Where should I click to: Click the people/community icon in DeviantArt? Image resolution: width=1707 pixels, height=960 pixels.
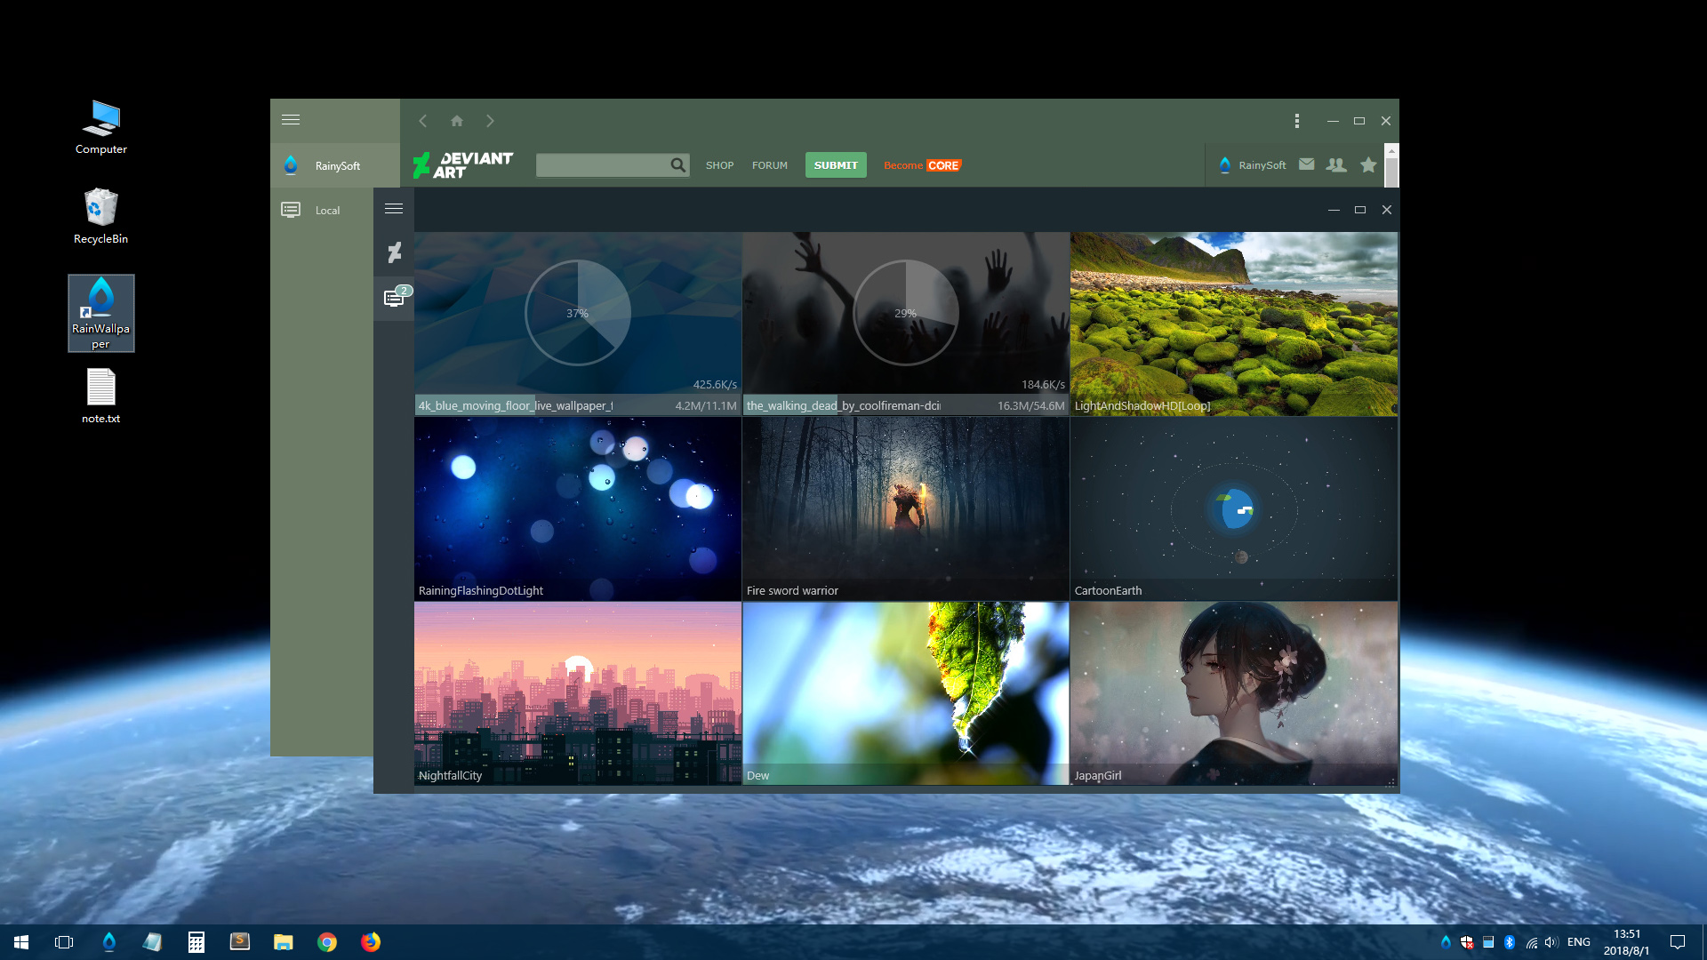click(1336, 165)
